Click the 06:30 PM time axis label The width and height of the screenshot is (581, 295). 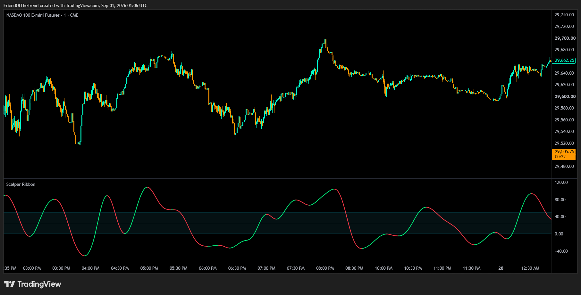[237, 268]
